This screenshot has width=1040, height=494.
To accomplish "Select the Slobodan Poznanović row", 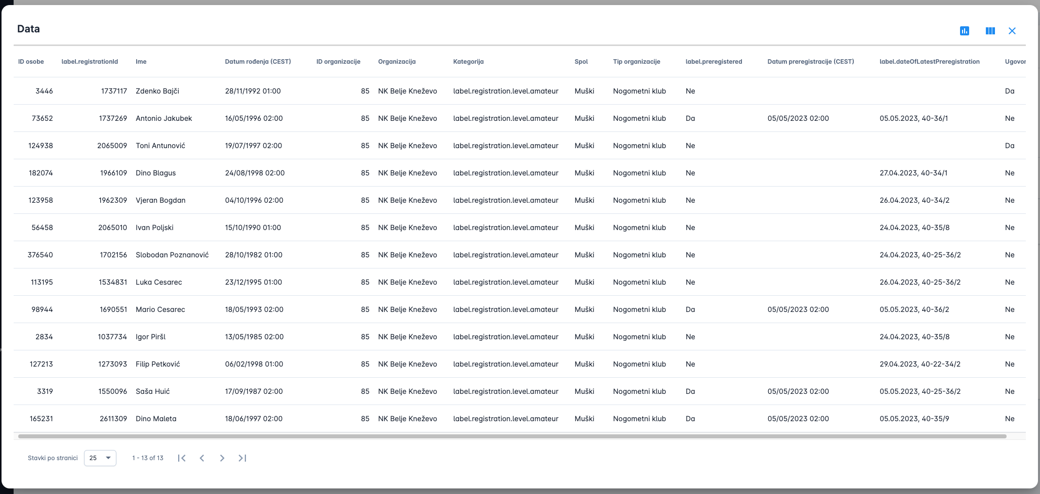I will tap(172, 255).
